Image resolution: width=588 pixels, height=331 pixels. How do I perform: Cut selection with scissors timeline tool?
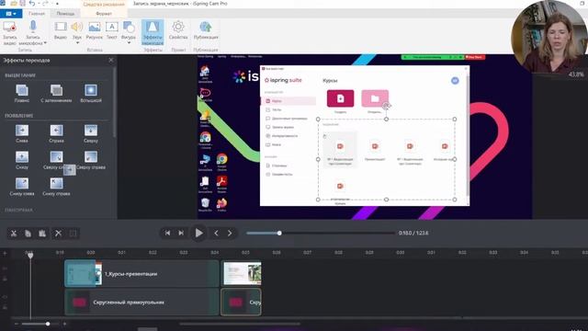(x=14, y=233)
